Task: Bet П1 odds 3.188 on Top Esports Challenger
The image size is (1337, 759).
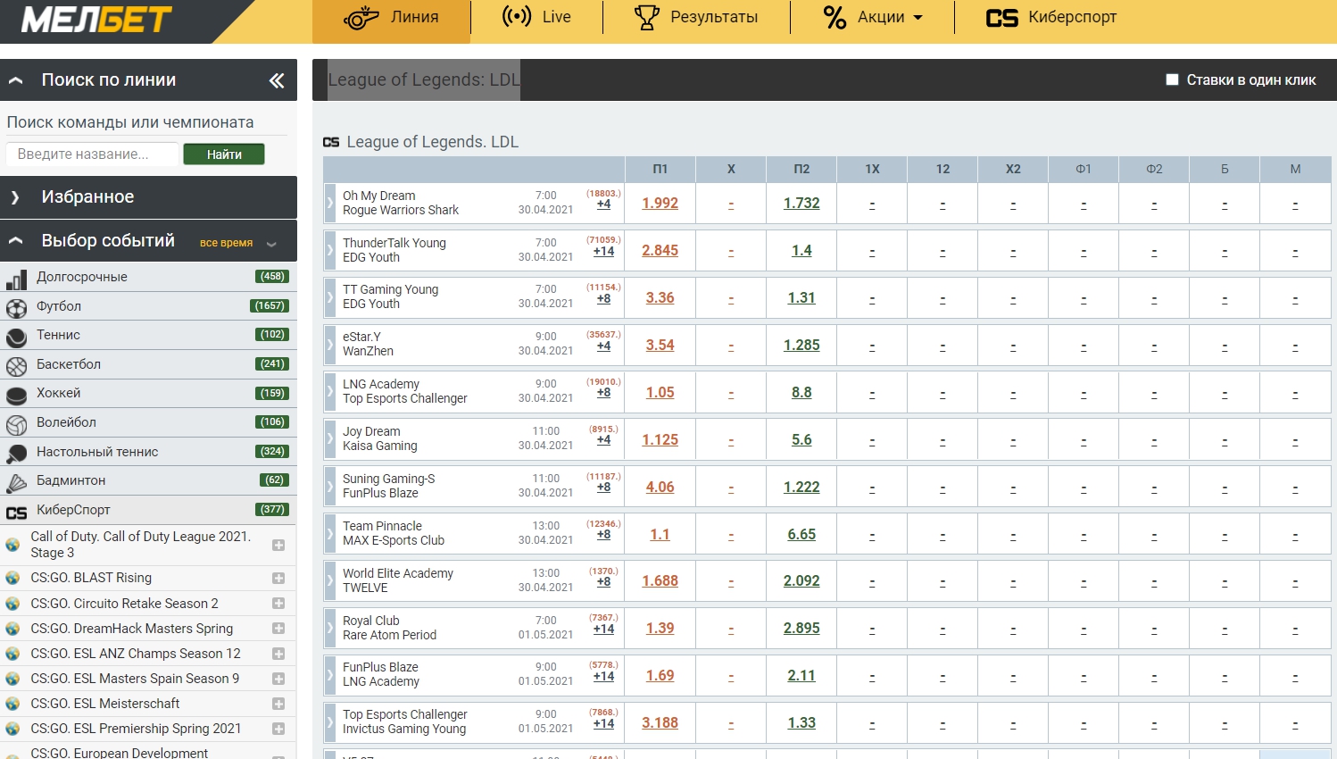Action: pos(660,723)
